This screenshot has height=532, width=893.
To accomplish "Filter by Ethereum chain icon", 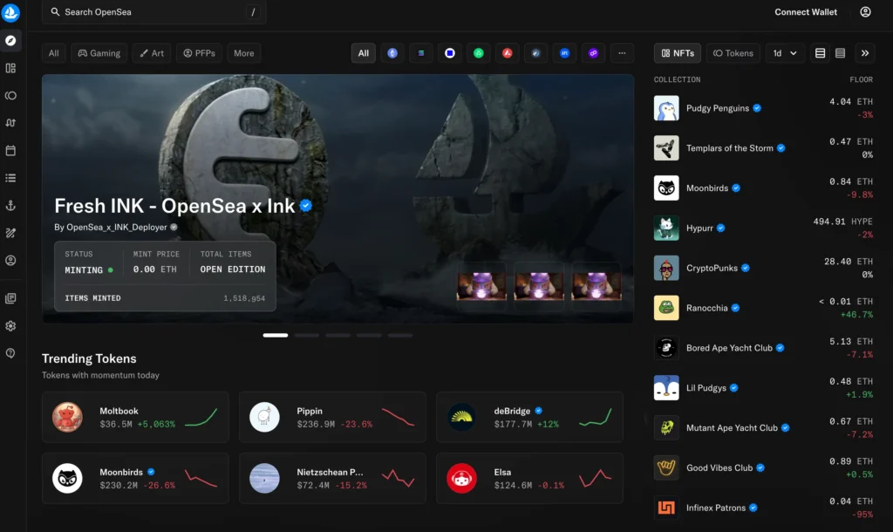I will pyautogui.click(x=392, y=53).
